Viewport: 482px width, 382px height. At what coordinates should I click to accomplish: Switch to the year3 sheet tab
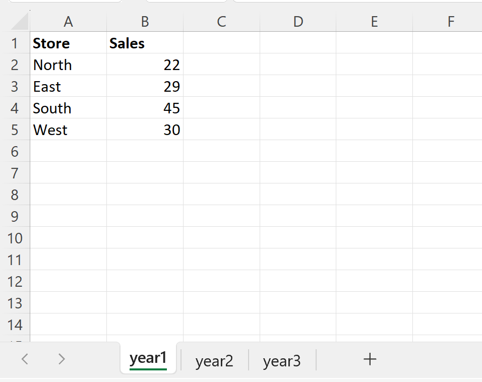(x=281, y=360)
